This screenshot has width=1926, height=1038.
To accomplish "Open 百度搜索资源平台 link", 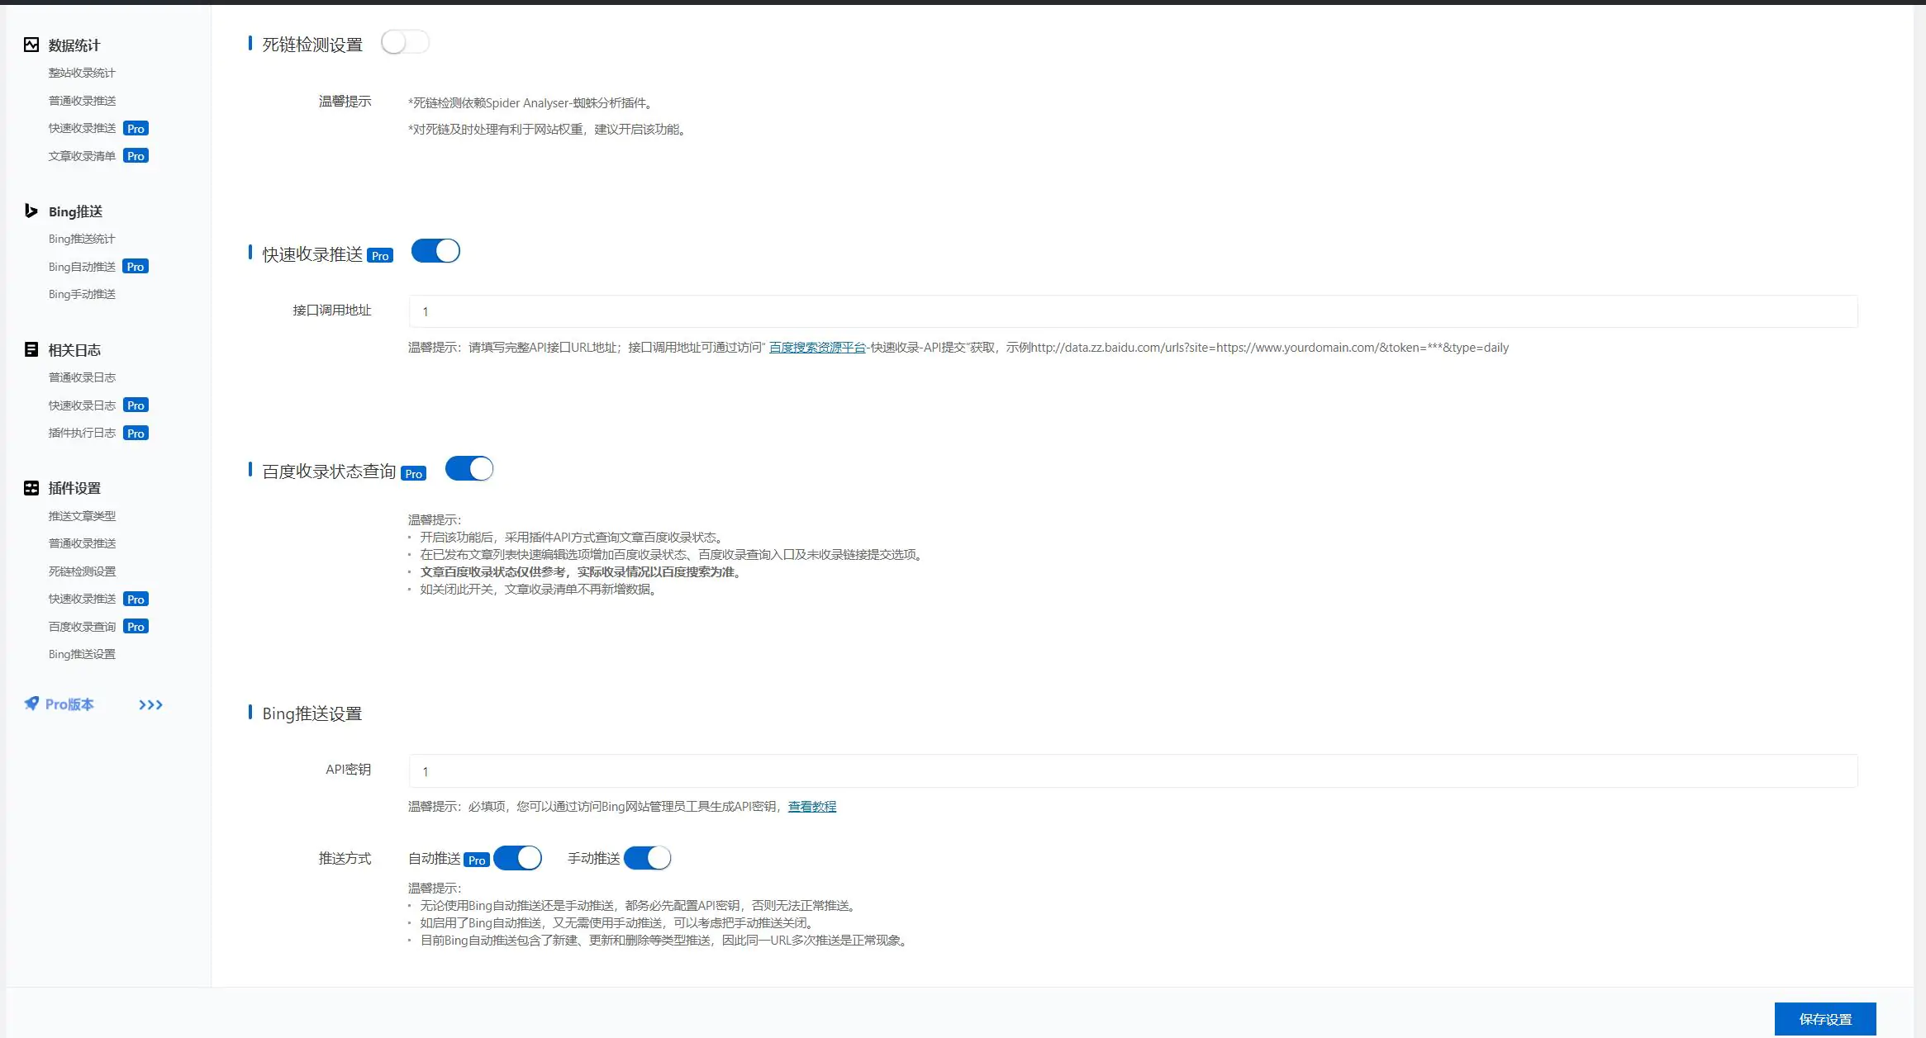I will (815, 348).
